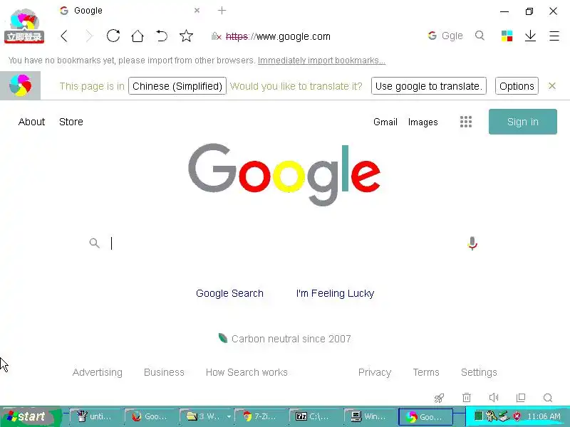570x427 pixels.
Task: Click the window copy icon in status bar
Action: tap(521, 398)
